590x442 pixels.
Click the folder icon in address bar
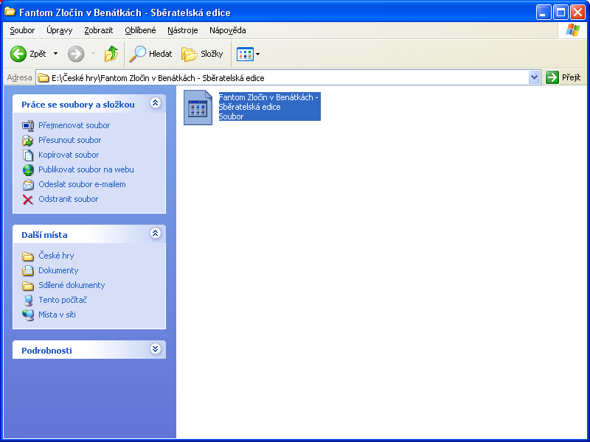point(44,78)
